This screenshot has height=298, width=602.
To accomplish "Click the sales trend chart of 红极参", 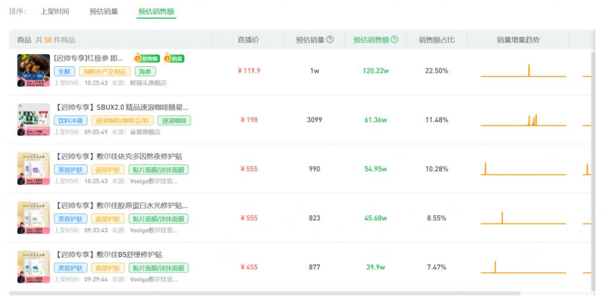I will (x=523, y=71).
